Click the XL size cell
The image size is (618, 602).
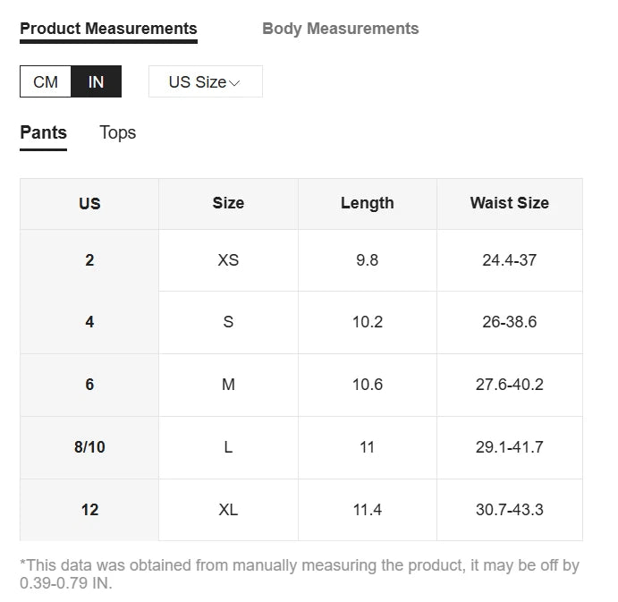pos(228,510)
